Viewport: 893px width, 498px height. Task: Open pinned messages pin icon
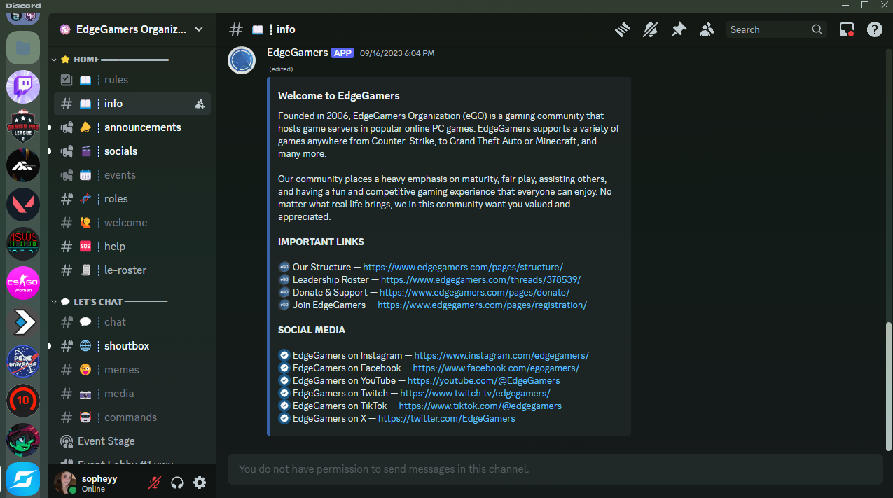(679, 29)
